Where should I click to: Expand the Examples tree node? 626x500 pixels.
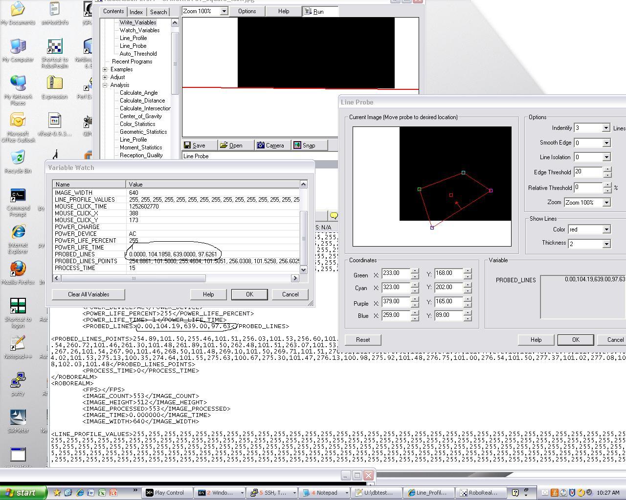[105, 69]
